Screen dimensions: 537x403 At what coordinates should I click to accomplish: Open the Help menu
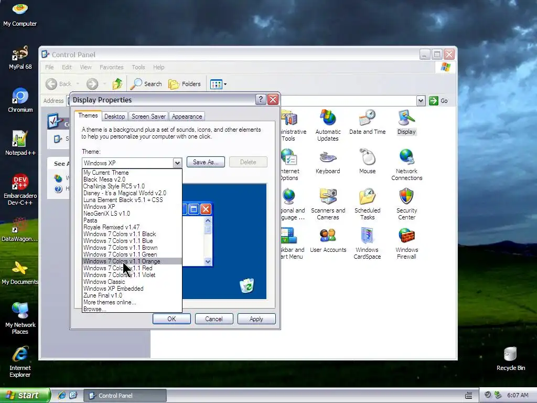pyautogui.click(x=158, y=67)
